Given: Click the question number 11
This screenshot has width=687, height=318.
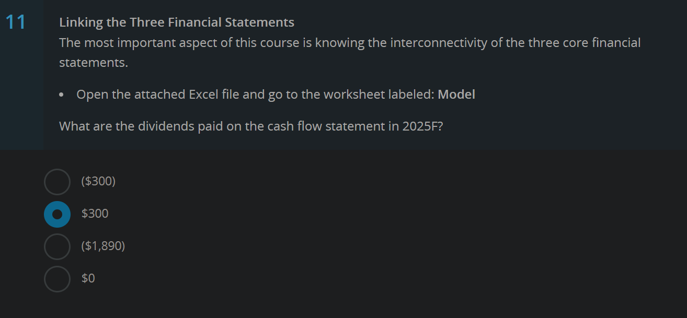Looking at the screenshot, I should click(15, 22).
